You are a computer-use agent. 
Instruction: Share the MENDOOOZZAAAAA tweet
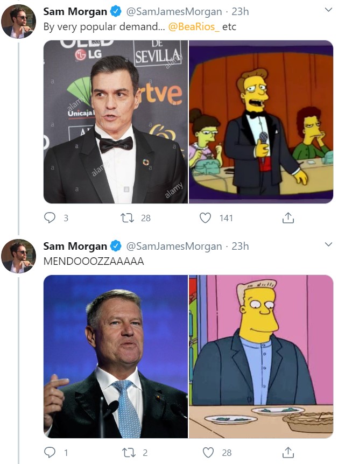pyautogui.click(x=288, y=453)
